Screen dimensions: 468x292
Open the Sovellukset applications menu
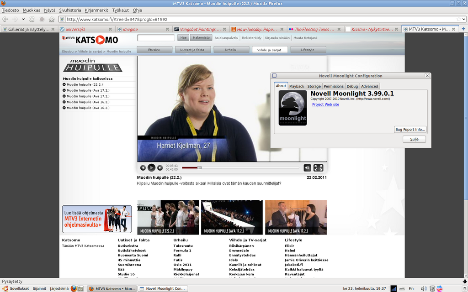coord(16,288)
